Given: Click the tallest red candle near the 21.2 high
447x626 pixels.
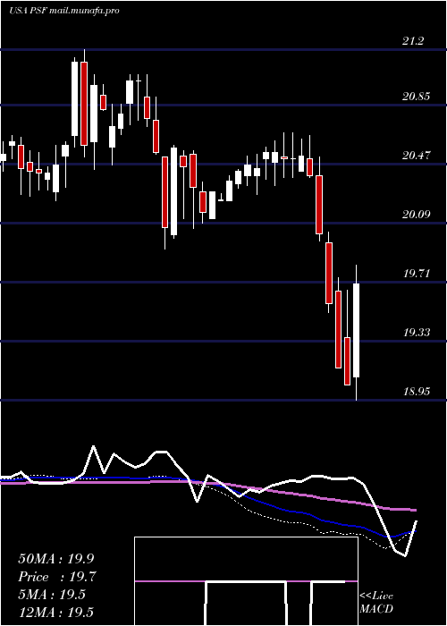Looking at the screenshot, I should [x=84, y=104].
